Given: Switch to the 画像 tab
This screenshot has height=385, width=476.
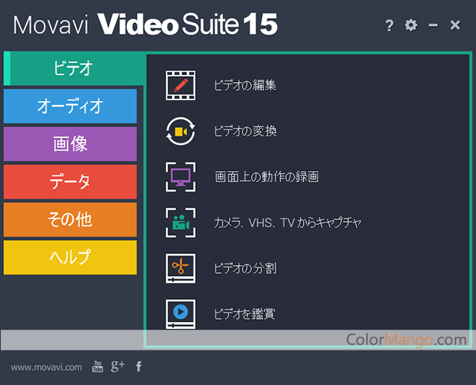Looking at the screenshot, I should [x=70, y=144].
